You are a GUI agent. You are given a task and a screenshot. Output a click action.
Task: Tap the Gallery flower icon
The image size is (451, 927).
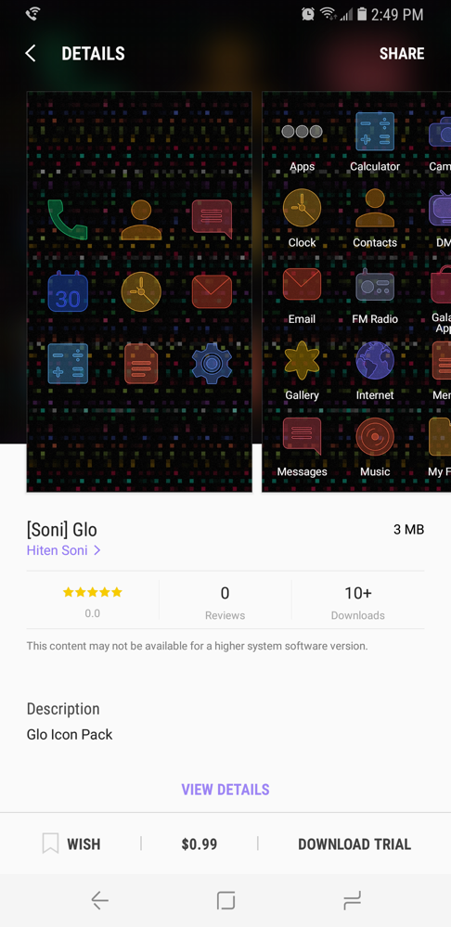tap(302, 361)
